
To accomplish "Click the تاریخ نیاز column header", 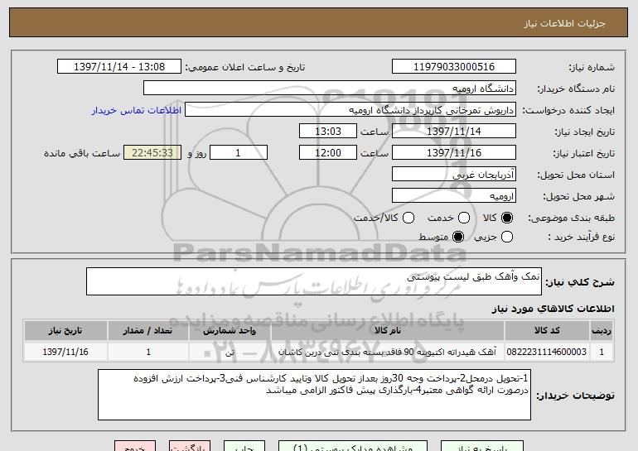I will (65, 331).
